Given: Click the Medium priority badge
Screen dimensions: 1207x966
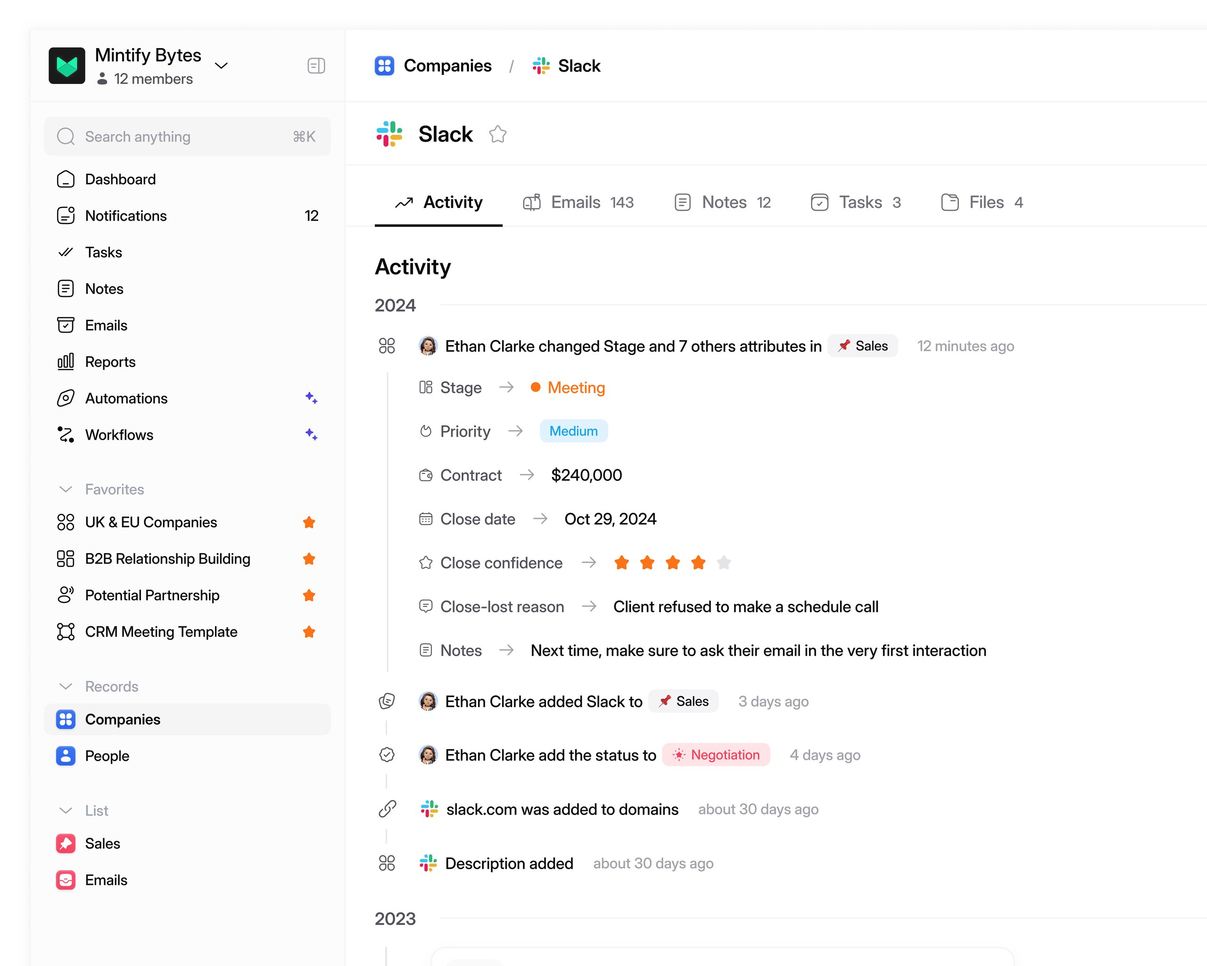Looking at the screenshot, I should 574,431.
